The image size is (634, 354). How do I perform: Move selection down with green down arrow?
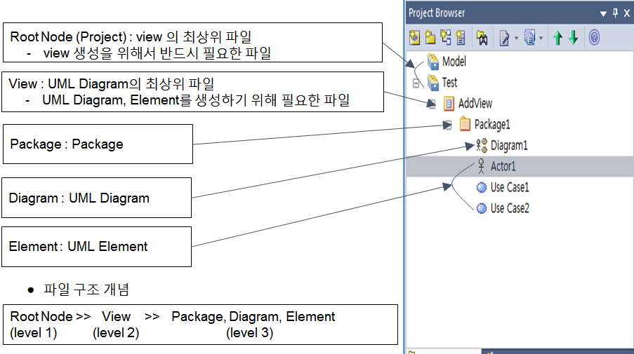click(x=574, y=38)
